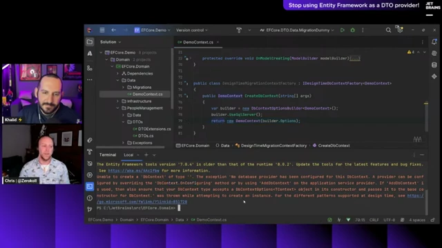Switch to the Local terminal tab

[128, 155]
